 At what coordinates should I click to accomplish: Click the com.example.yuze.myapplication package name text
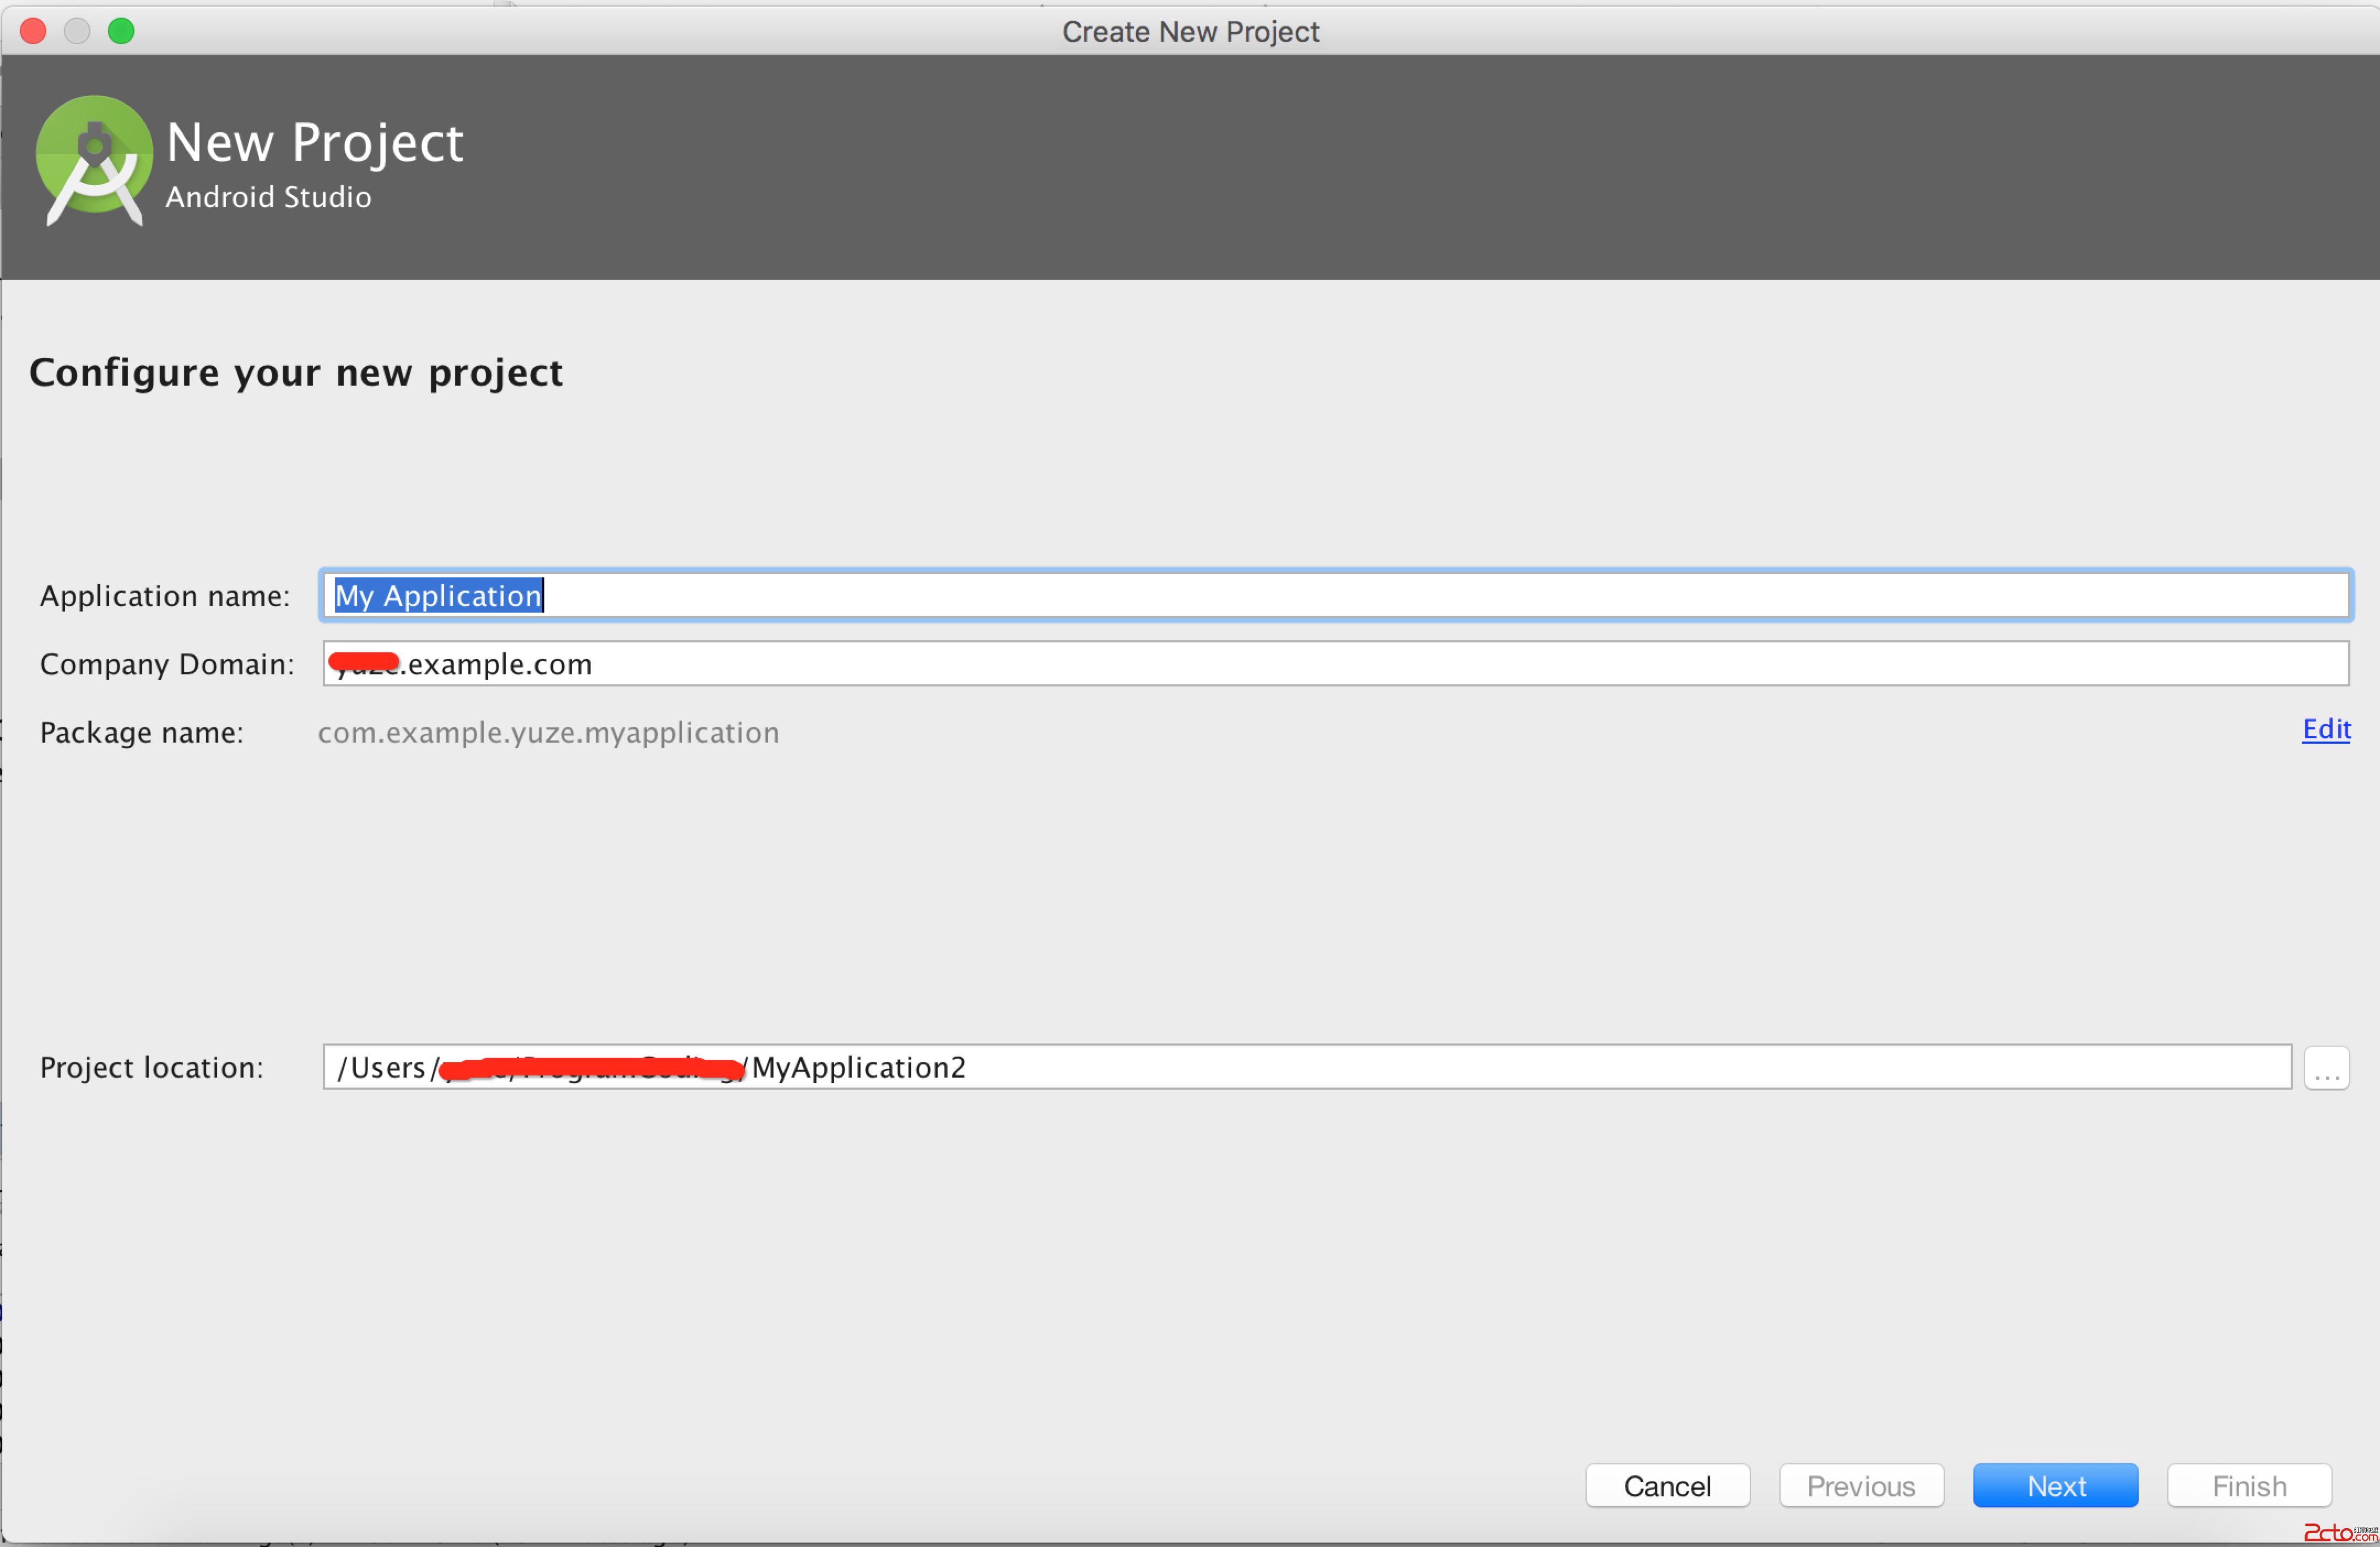[548, 733]
